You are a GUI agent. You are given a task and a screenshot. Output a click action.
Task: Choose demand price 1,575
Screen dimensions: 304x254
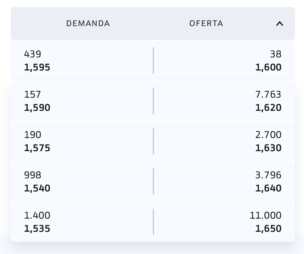37,148
